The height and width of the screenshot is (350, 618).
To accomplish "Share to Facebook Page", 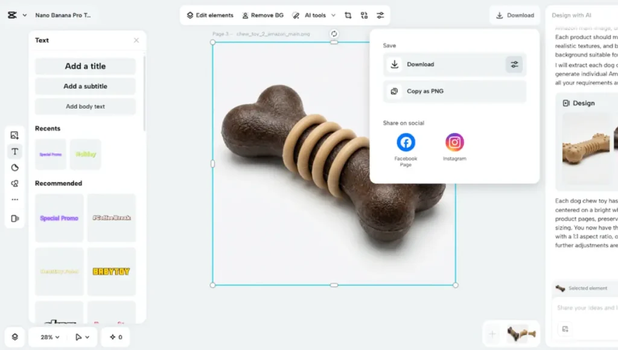I will tap(406, 143).
